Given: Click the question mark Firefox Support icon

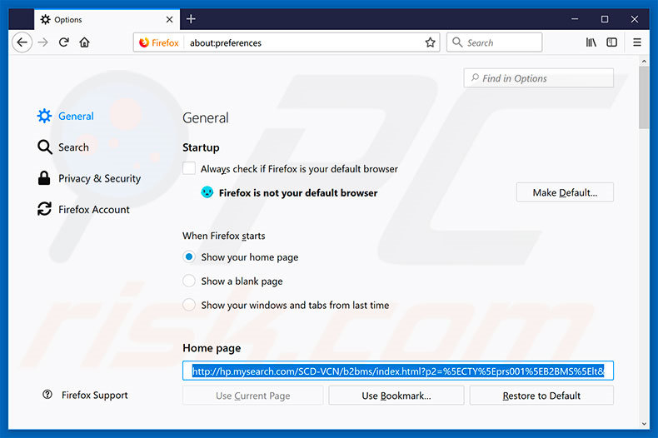Looking at the screenshot, I should 47,395.
